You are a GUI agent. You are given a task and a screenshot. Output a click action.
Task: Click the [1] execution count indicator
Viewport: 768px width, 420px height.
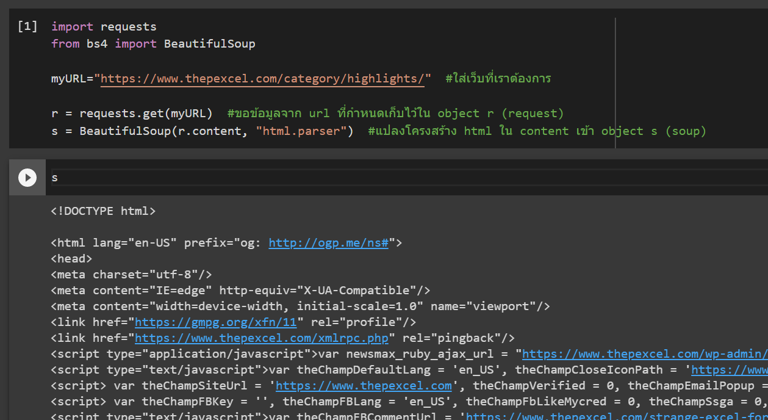pyautogui.click(x=27, y=26)
